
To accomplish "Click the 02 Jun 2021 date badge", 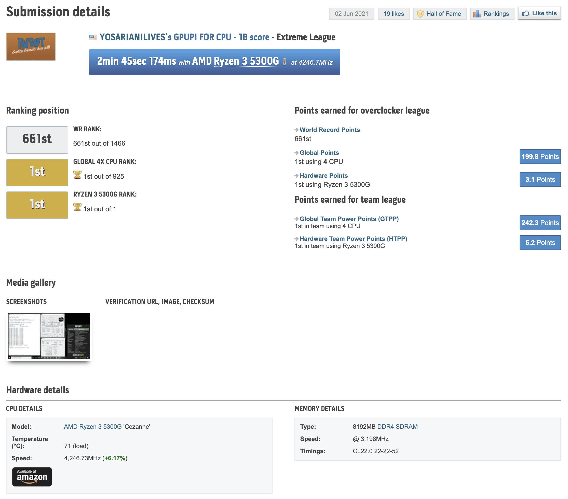I will coord(351,13).
